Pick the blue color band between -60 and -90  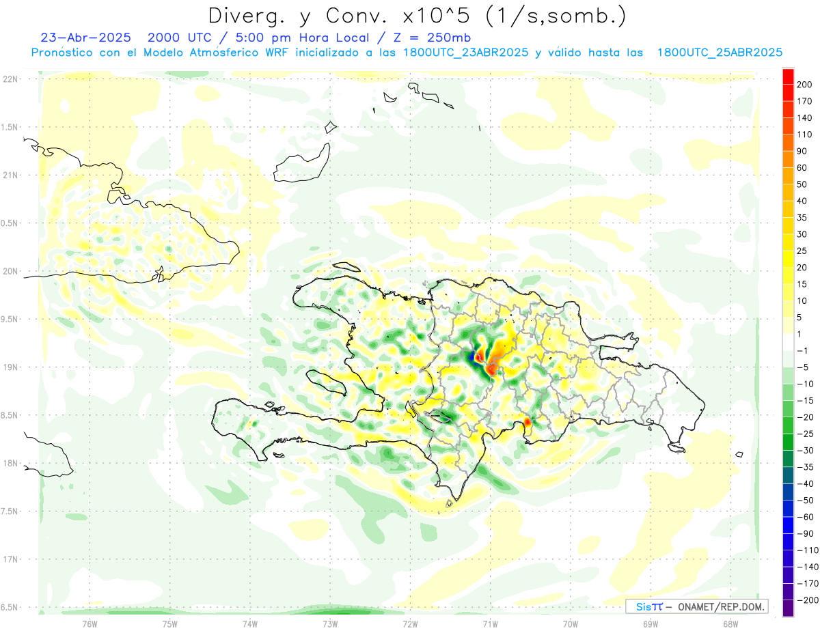(789, 526)
